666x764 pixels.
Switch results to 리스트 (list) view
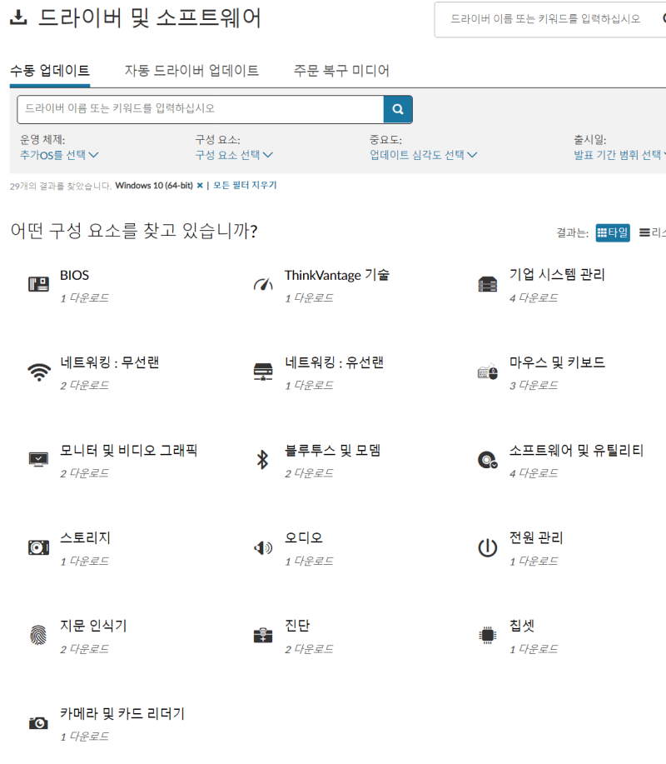[x=653, y=232]
